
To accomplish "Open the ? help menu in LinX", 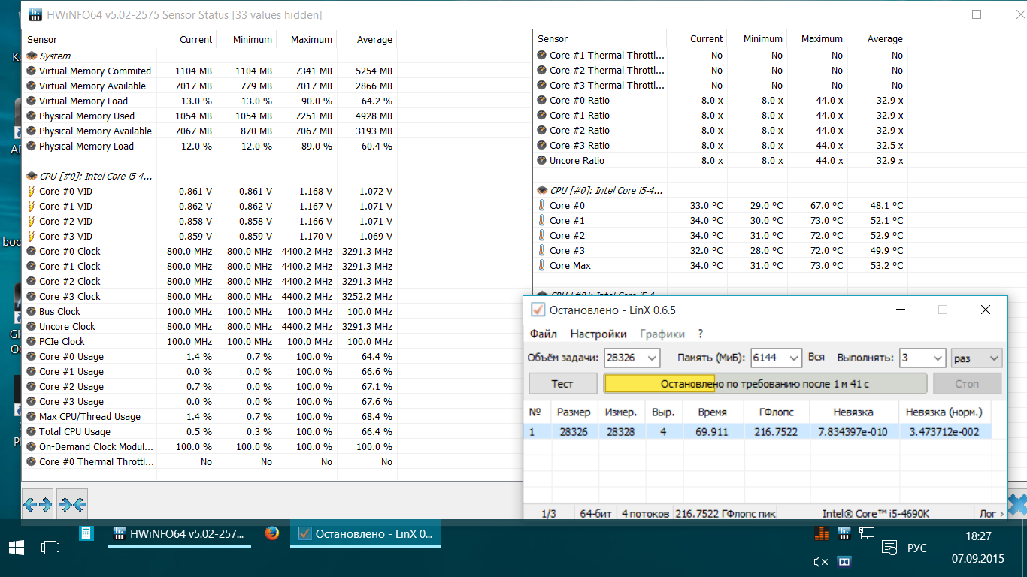I will 701,334.
